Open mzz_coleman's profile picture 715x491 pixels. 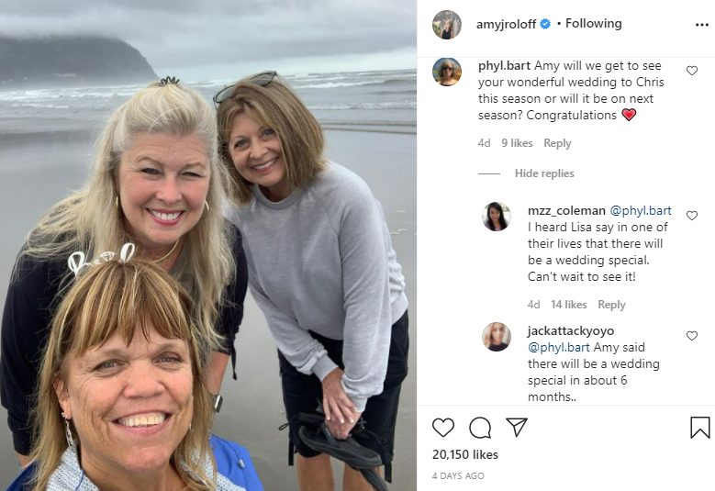(x=497, y=217)
